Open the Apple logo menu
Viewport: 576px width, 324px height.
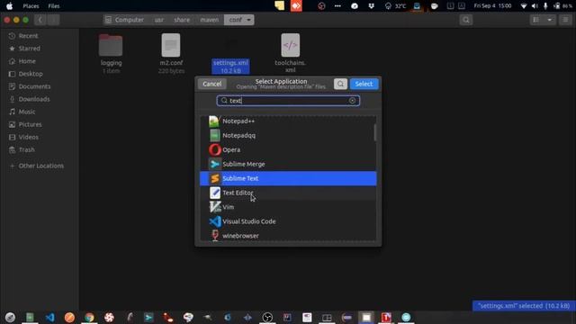pyautogui.click(x=9, y=6)
